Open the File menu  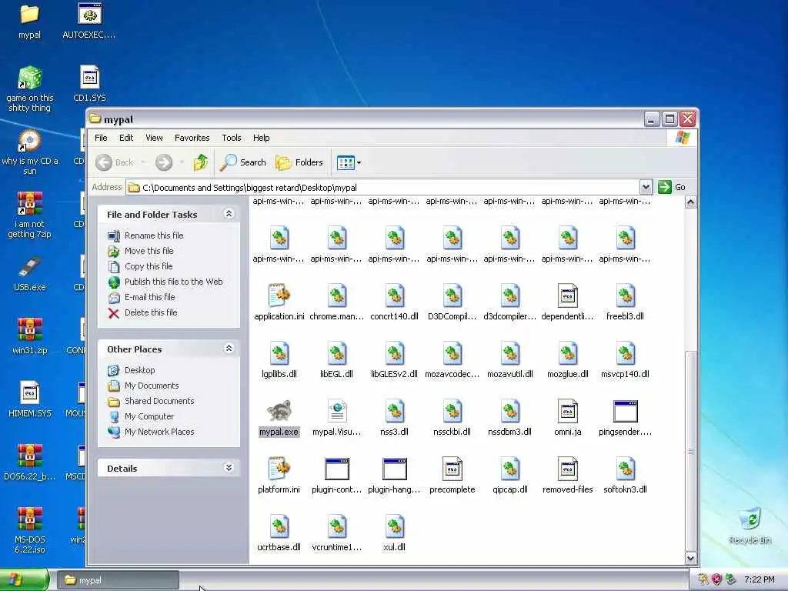coord(101,138)
